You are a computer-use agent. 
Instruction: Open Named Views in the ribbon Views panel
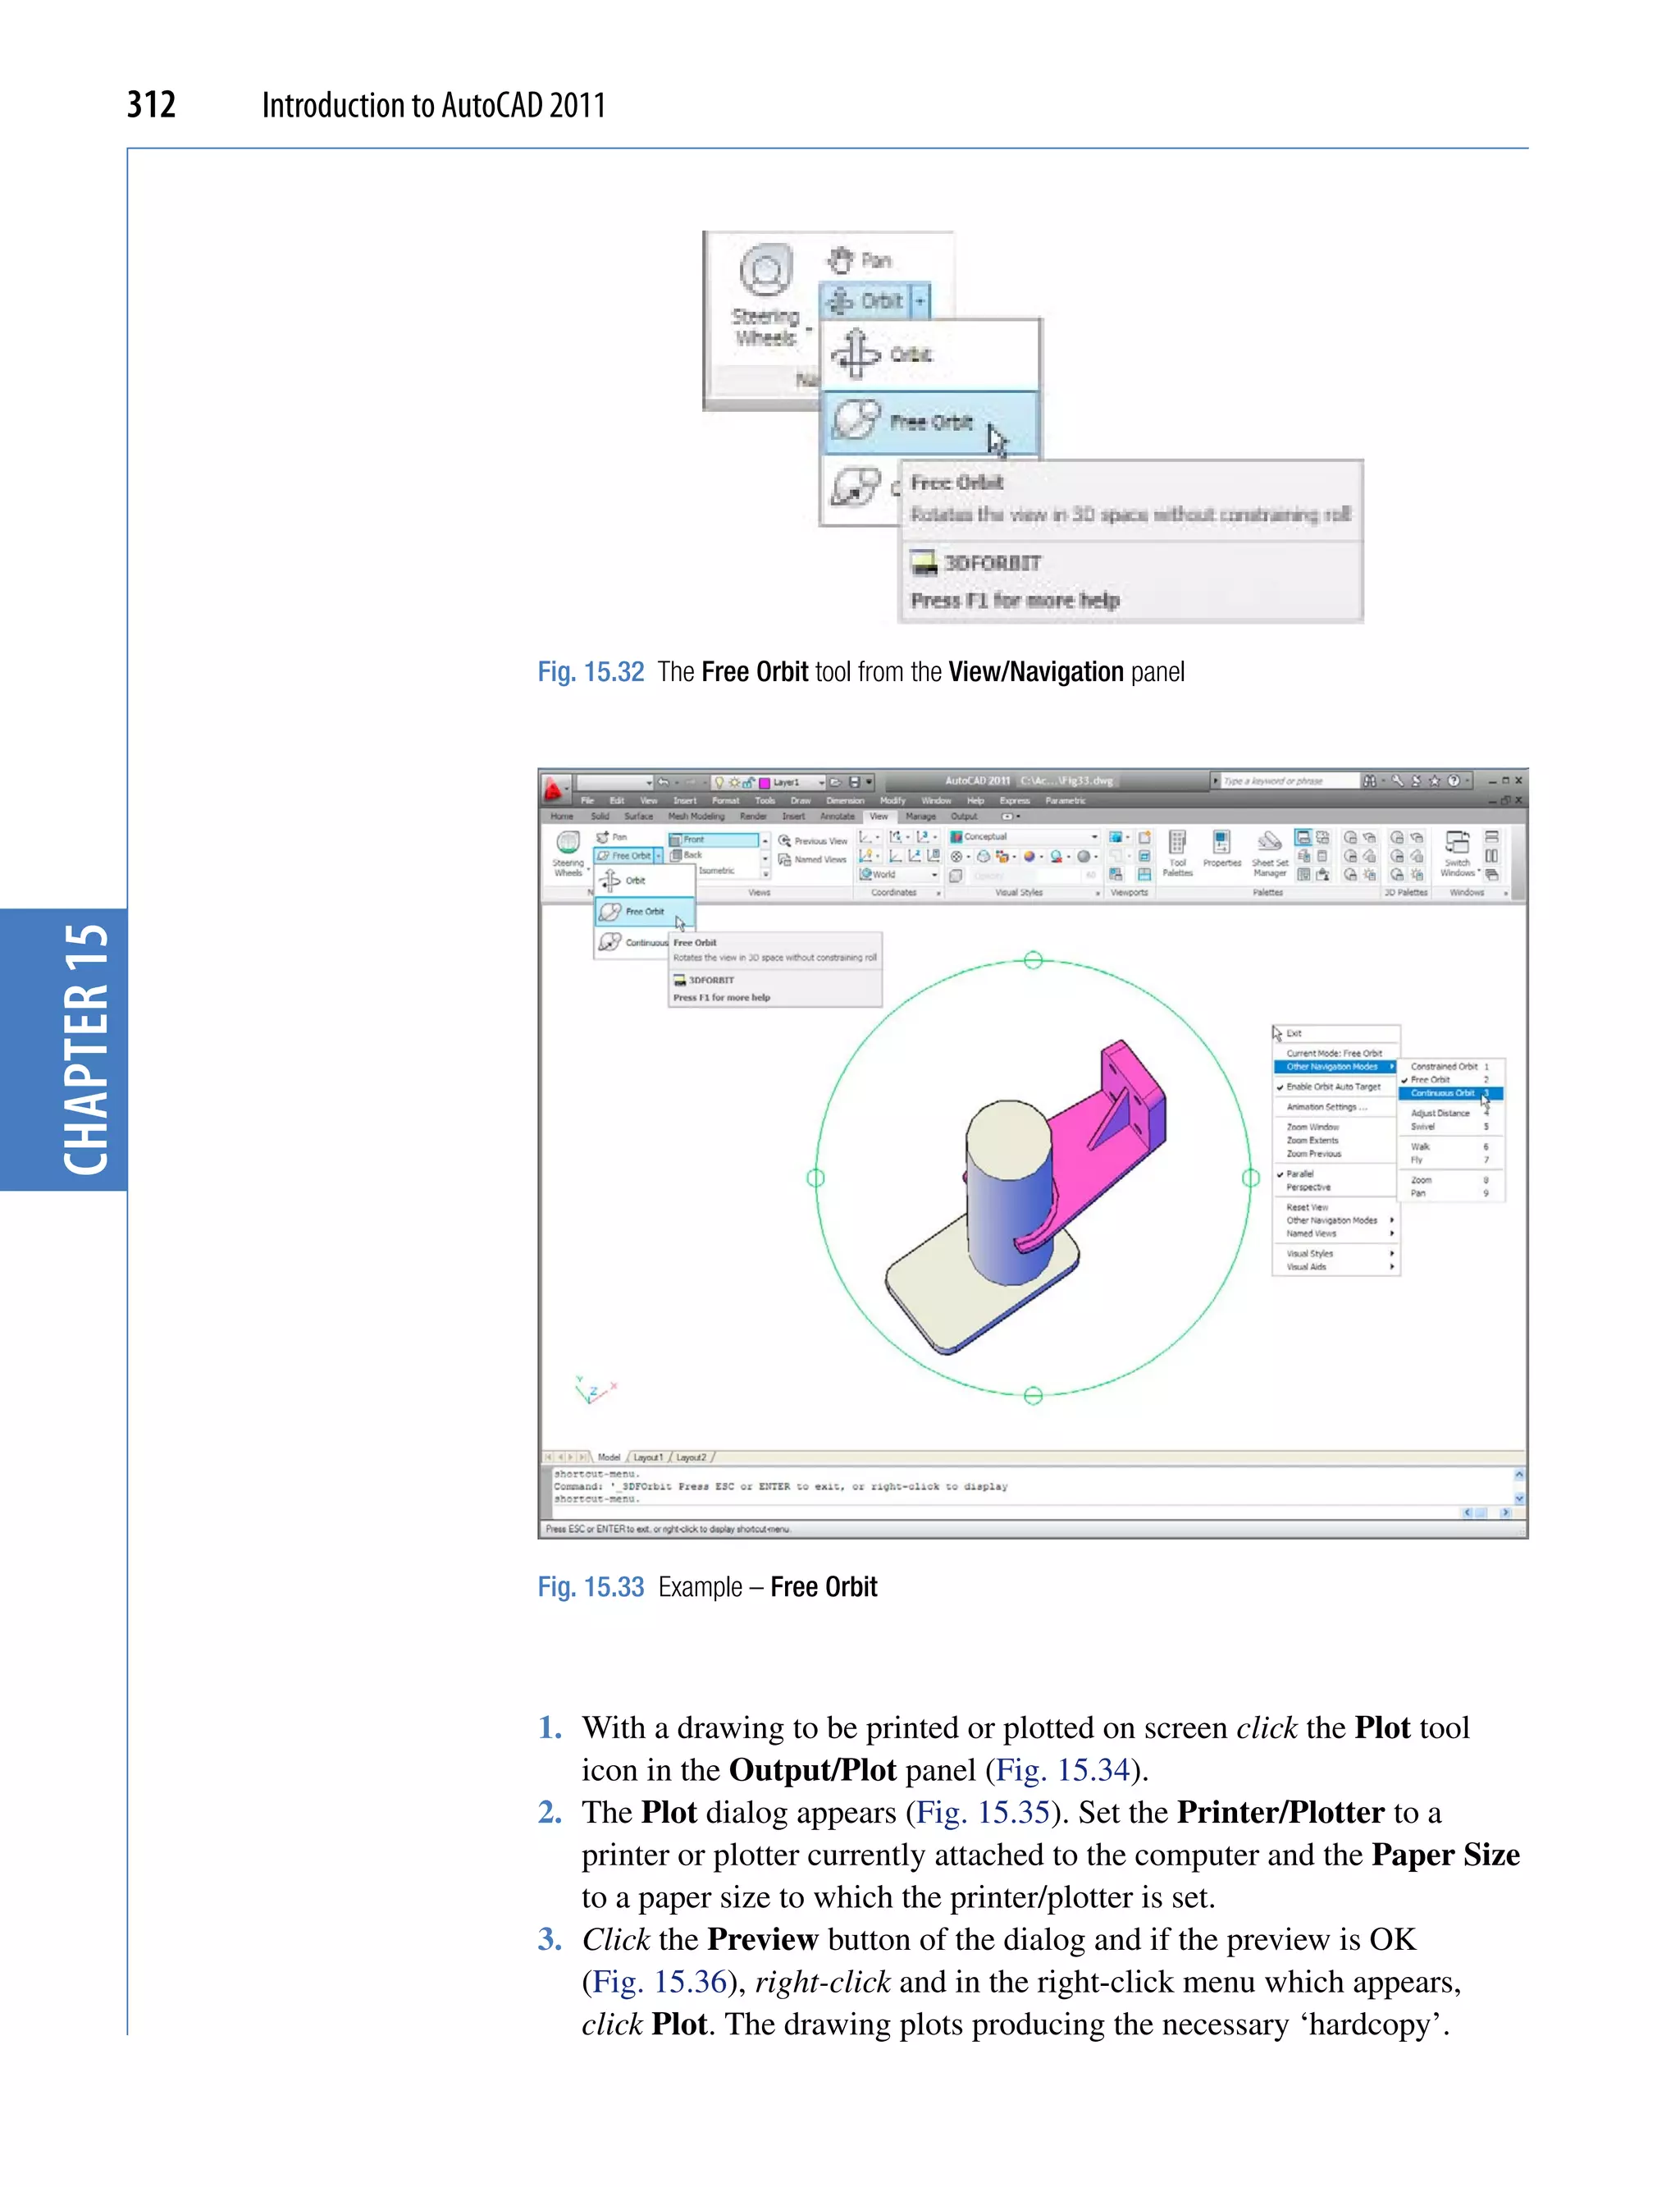click(812, 859)
